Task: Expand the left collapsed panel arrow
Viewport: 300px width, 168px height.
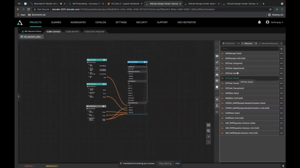Action: tap(18, 96)
